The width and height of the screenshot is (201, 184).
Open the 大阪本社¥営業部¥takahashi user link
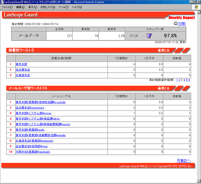[33, 152]
